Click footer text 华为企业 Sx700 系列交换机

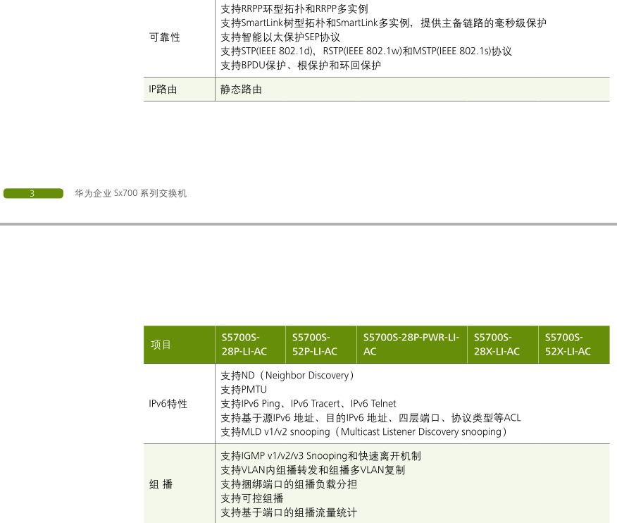coord(130,193)
